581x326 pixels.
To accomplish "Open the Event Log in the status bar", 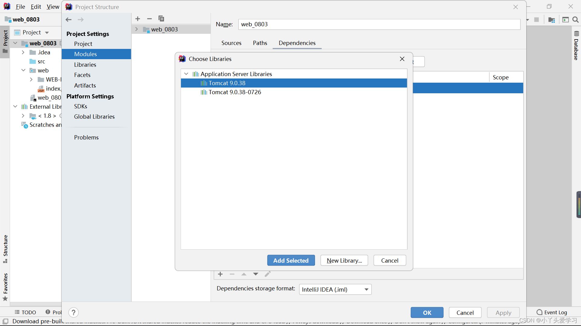I will click(x=552, y=312).
